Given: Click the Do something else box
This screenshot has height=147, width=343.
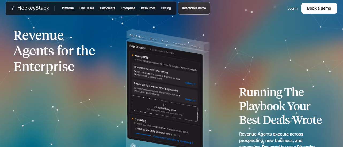Looking at the screenshot, I should tap(165, 109).
